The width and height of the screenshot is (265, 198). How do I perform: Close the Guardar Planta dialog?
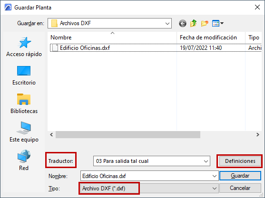click(257, 7)
